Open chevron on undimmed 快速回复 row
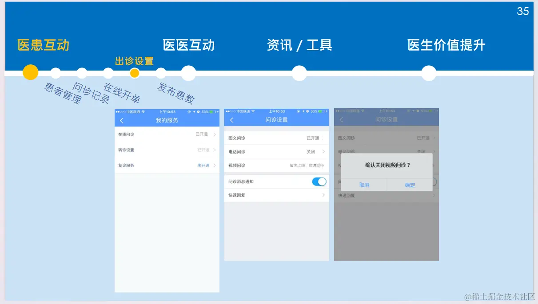This screenshot has width=538, height=304. (x=323, y=195)
